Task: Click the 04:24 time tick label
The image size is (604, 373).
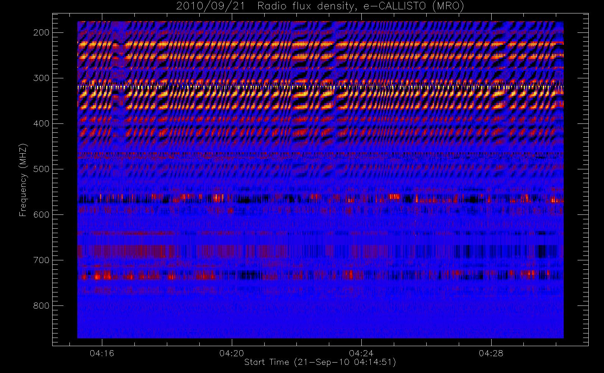Action: click(361, 353)
